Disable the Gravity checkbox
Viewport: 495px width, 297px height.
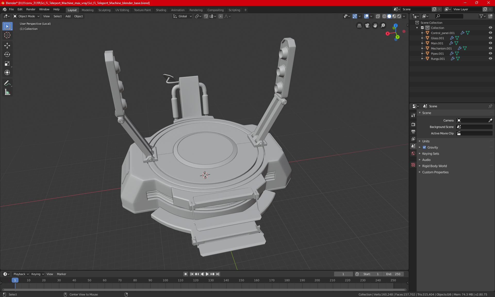pos(424,147)
